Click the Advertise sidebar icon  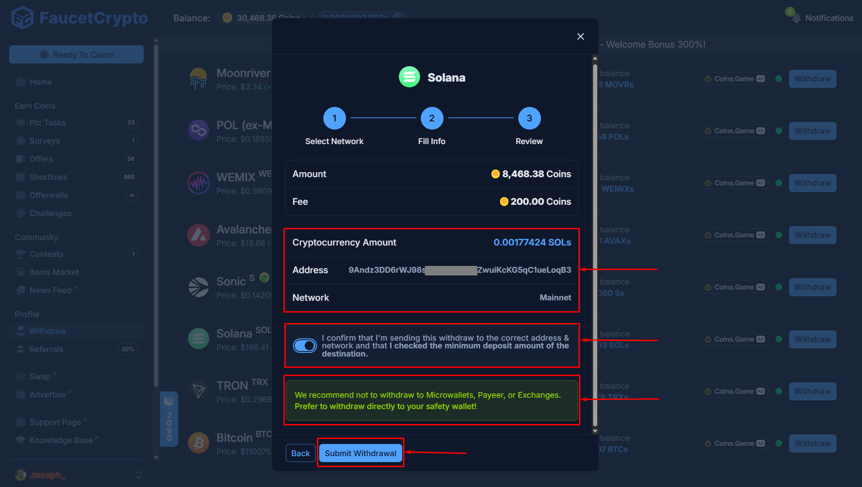20,395
